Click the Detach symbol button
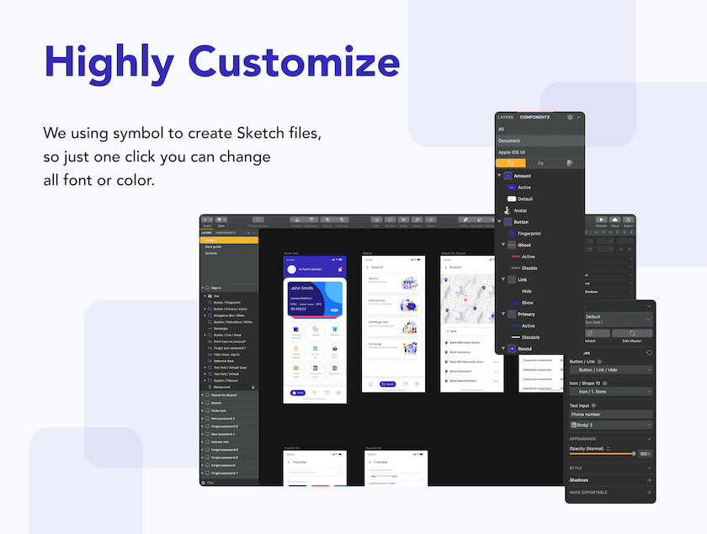Screen dimensions: 707x534 tap(597, 333)
